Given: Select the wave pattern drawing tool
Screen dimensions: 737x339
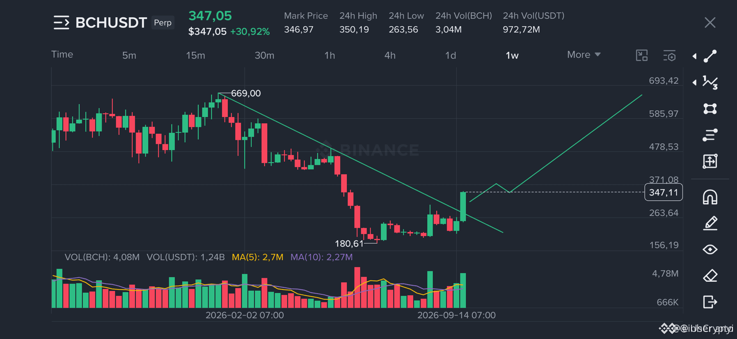Looking at the screenshot, I should pos(710,82).
